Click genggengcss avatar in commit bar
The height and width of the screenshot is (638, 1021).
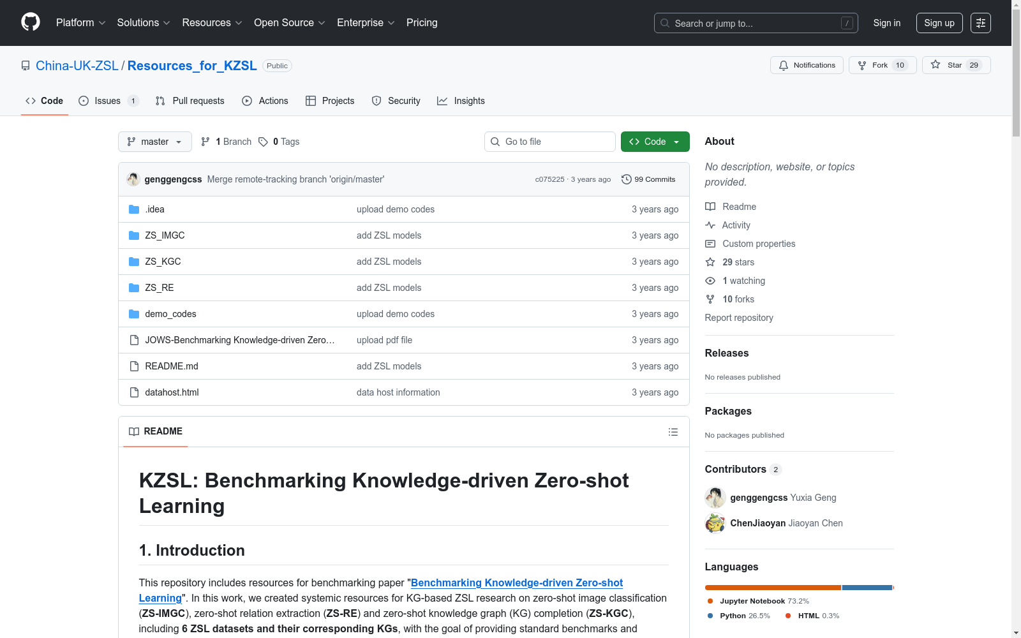pos(133,179)
